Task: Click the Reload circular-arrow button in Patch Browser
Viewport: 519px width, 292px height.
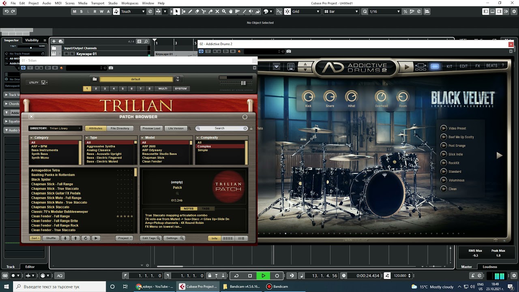Action: point(86,238)
